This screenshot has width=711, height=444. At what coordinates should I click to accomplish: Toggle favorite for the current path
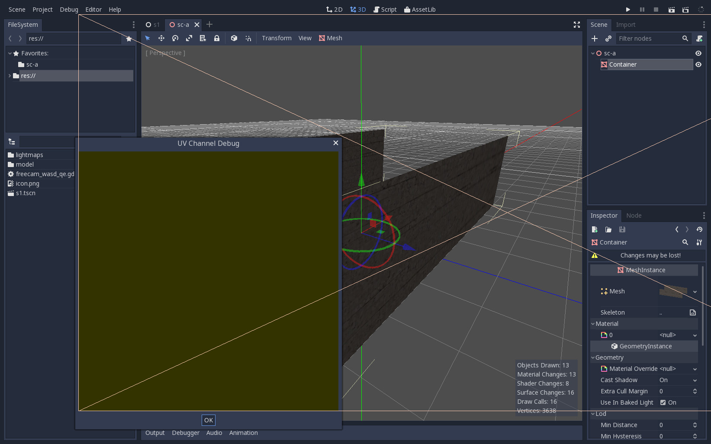129,39
